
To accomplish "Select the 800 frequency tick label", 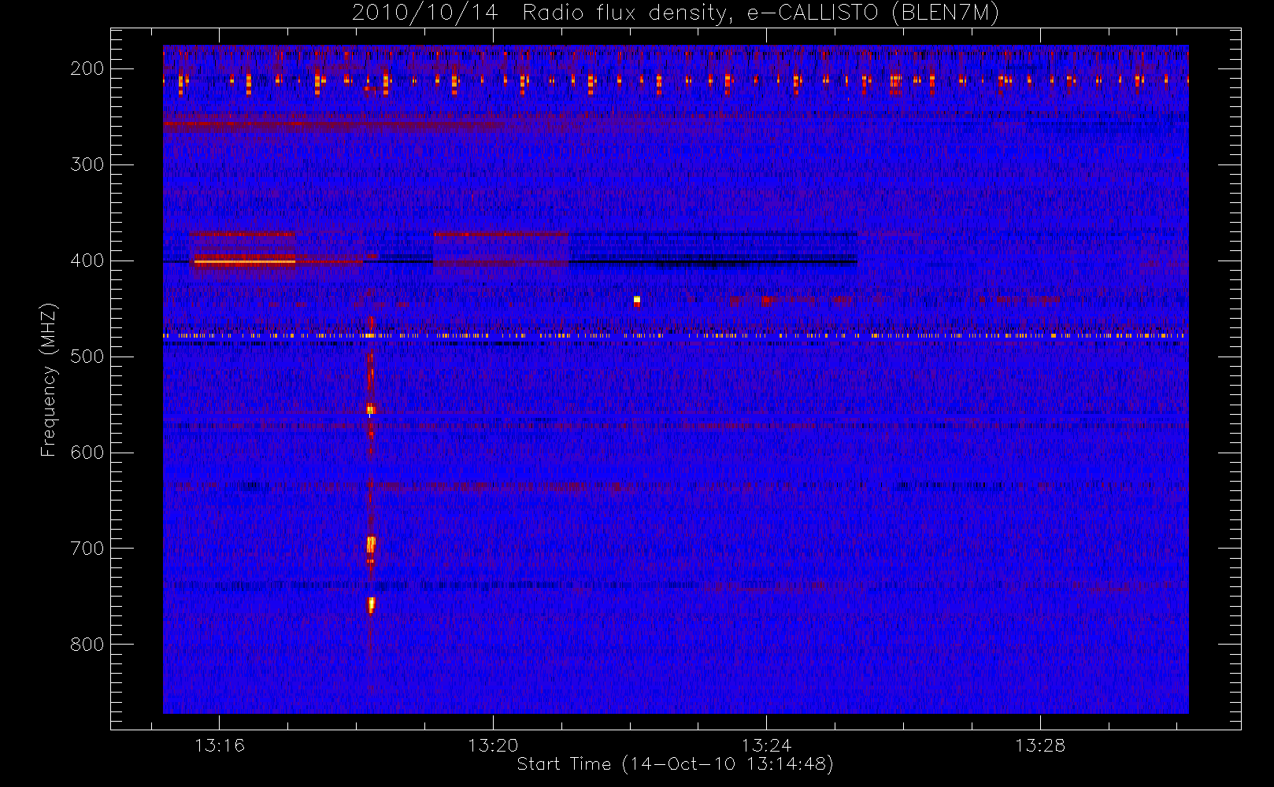I will pyautogui.click(x=87, y=645).
